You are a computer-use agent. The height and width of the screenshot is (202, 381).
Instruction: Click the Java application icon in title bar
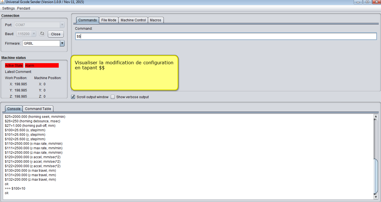[2, 2]
